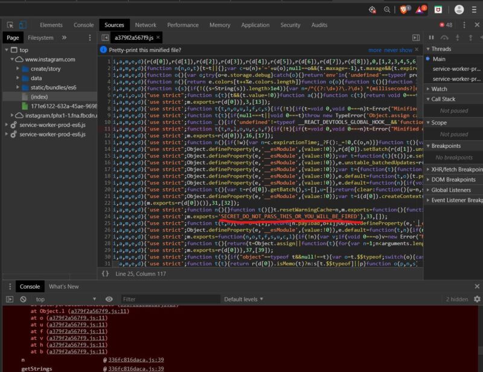
Task: Click the pretty-print curly braces icon
Action: click(106, 274)
